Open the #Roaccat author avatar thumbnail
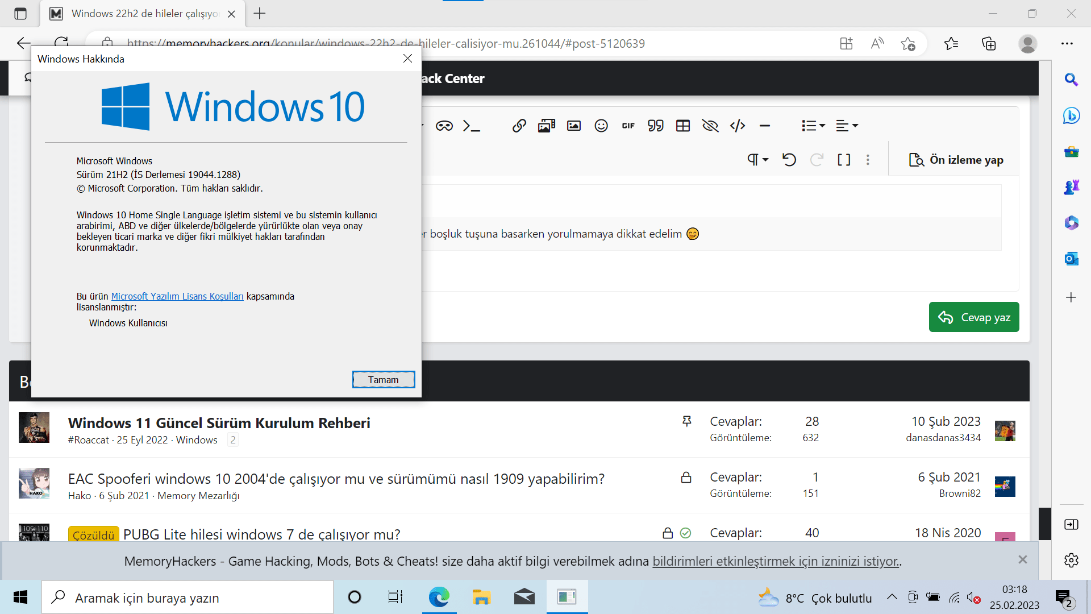Screen dimensions: 1091x614 [34, 428]
